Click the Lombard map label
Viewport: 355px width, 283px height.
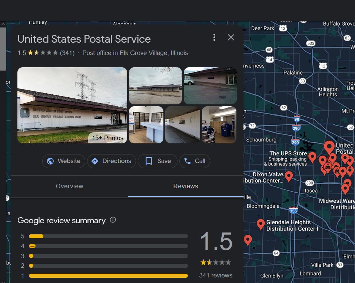tap(310, 273)
